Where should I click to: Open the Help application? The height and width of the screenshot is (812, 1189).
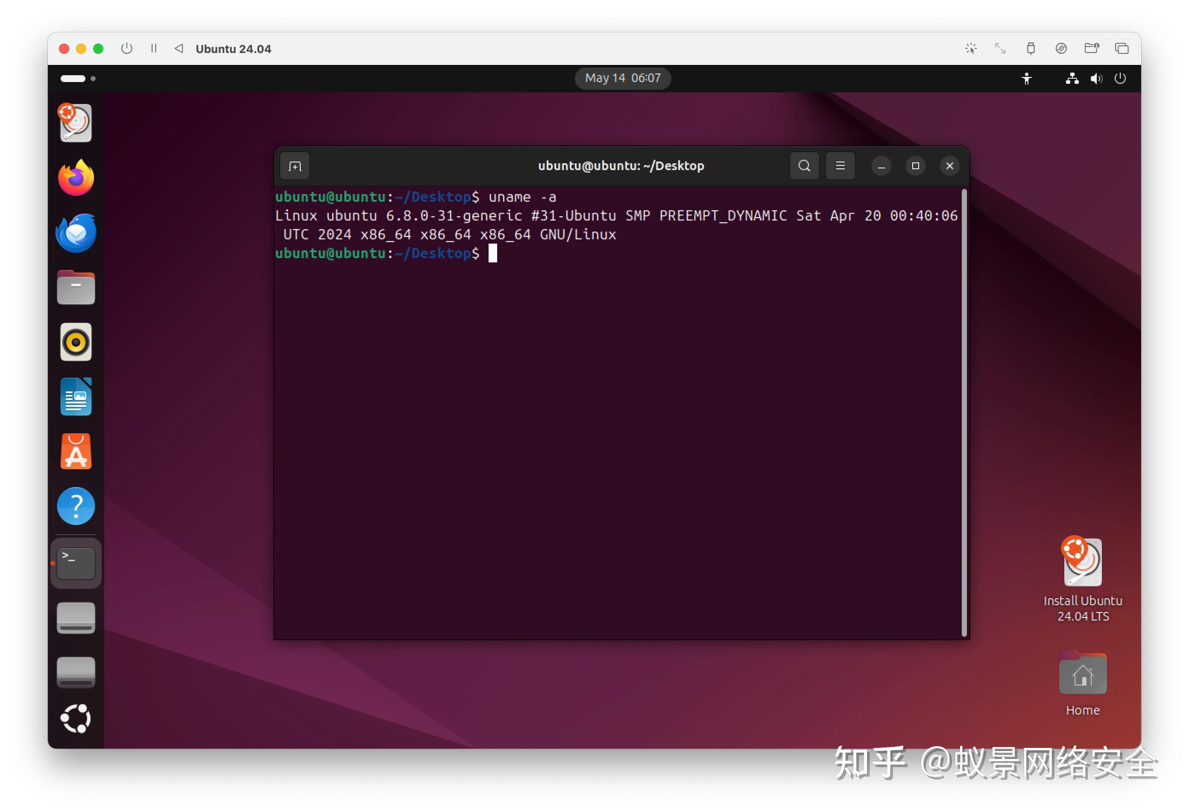tap(76, 506)
